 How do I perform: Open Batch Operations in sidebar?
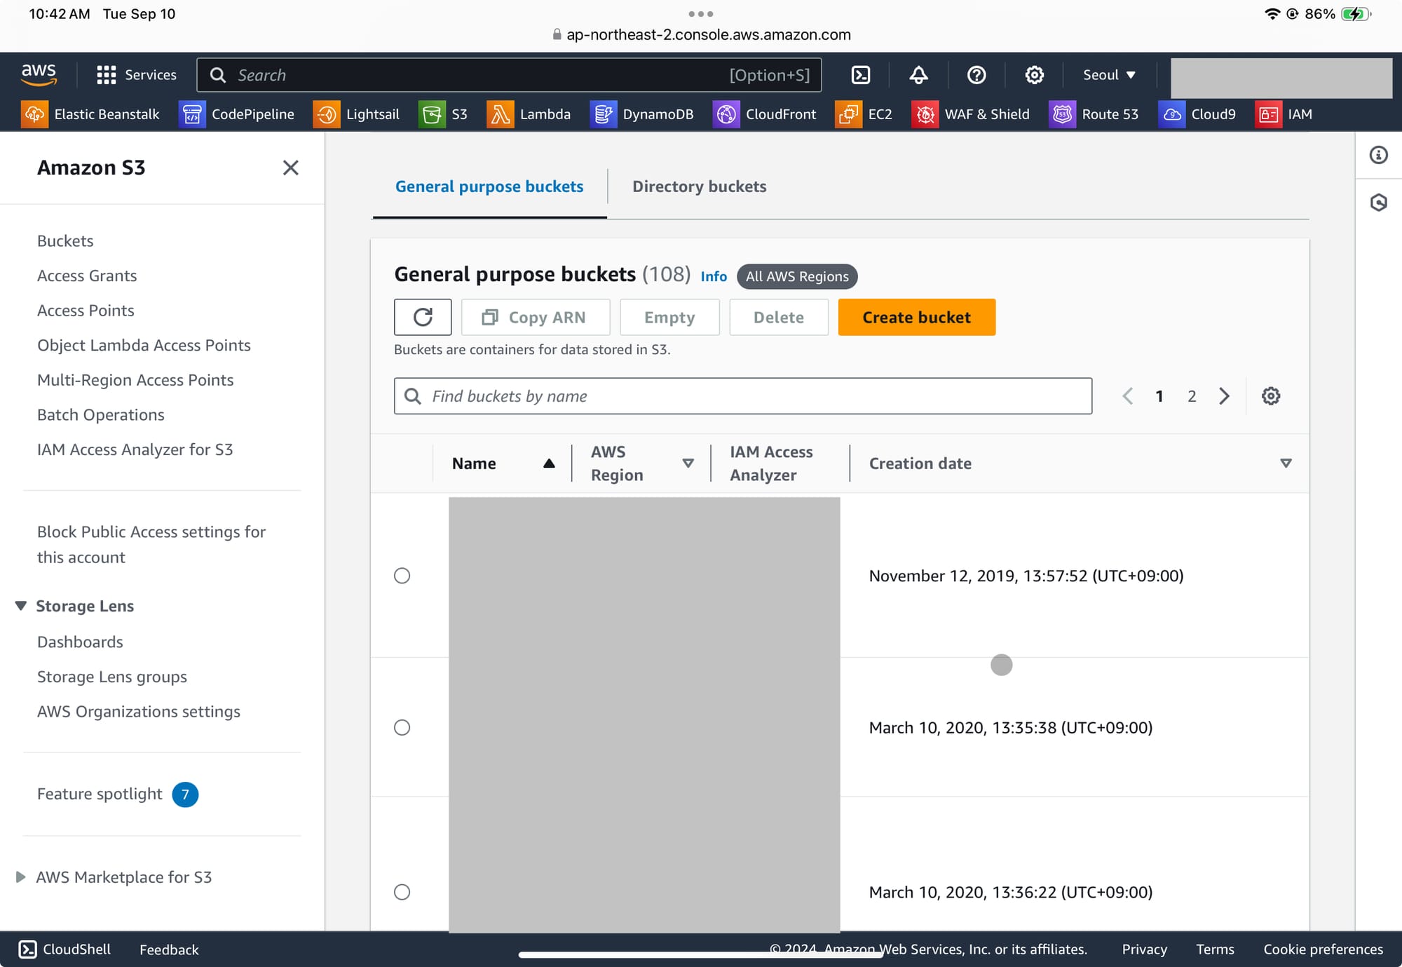pos(101,415)
